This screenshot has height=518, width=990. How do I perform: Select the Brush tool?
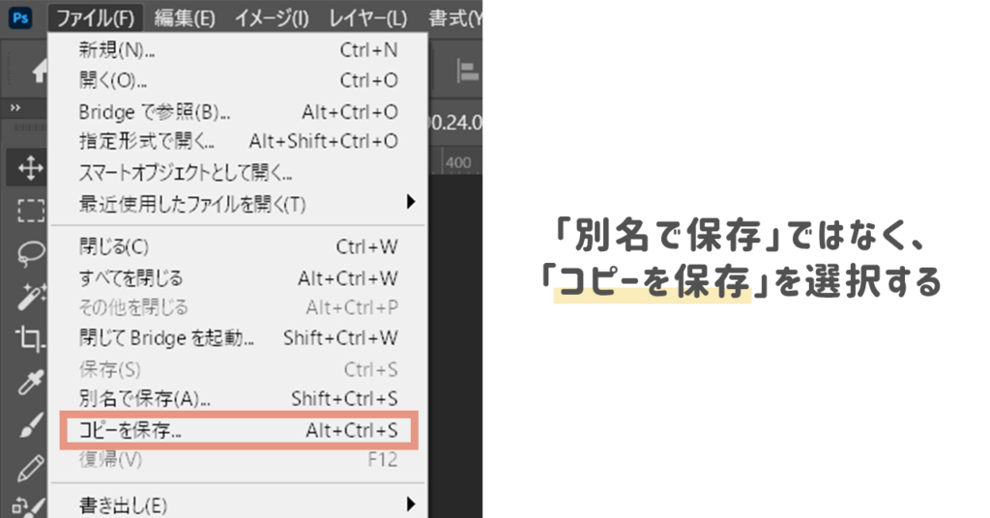point(29,424)
